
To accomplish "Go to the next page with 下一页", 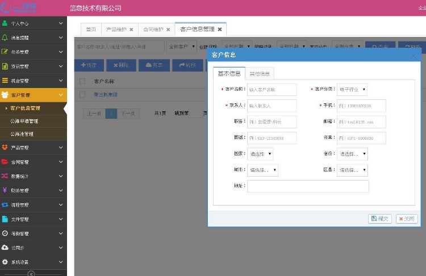I will pyautogui.click(x=128, y=114).
